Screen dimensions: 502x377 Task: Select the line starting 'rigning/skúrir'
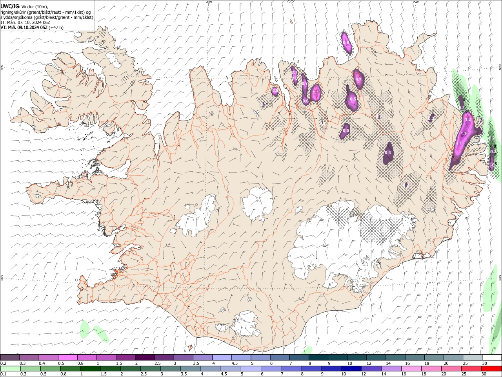click(x=45, y=12)
